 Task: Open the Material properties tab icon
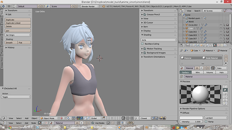pyautogui.click(x=215, y=45)
